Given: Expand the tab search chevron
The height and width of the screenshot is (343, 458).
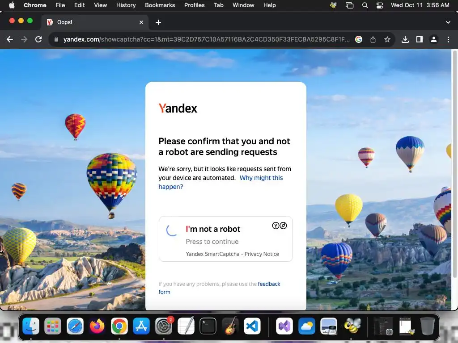Looking at the screenshot, I should click(448, 22).
